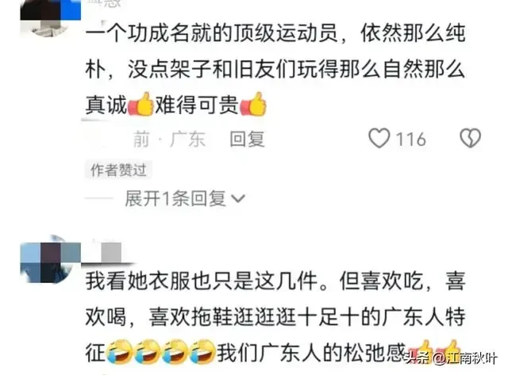Viewport: 508px width, 375px height.
Task: Tap the first laughing-crying emoji after 征
Action: tap(119, 352)
